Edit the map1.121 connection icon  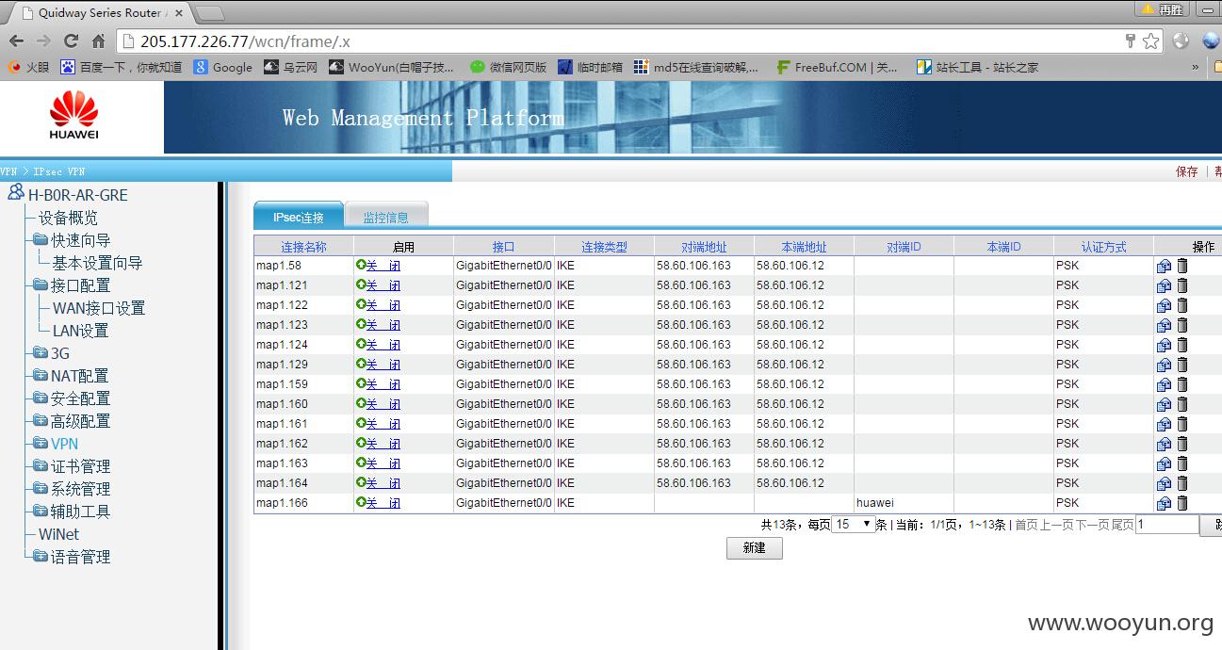(1164, 285)
